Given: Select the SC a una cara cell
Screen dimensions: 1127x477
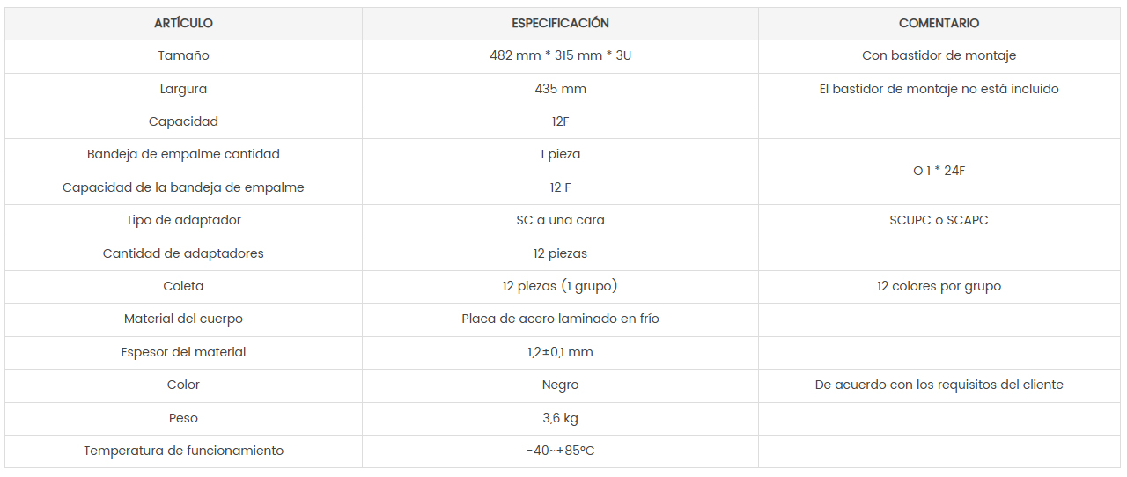Looking at the screenshot, I should click(x=560, y=220).
